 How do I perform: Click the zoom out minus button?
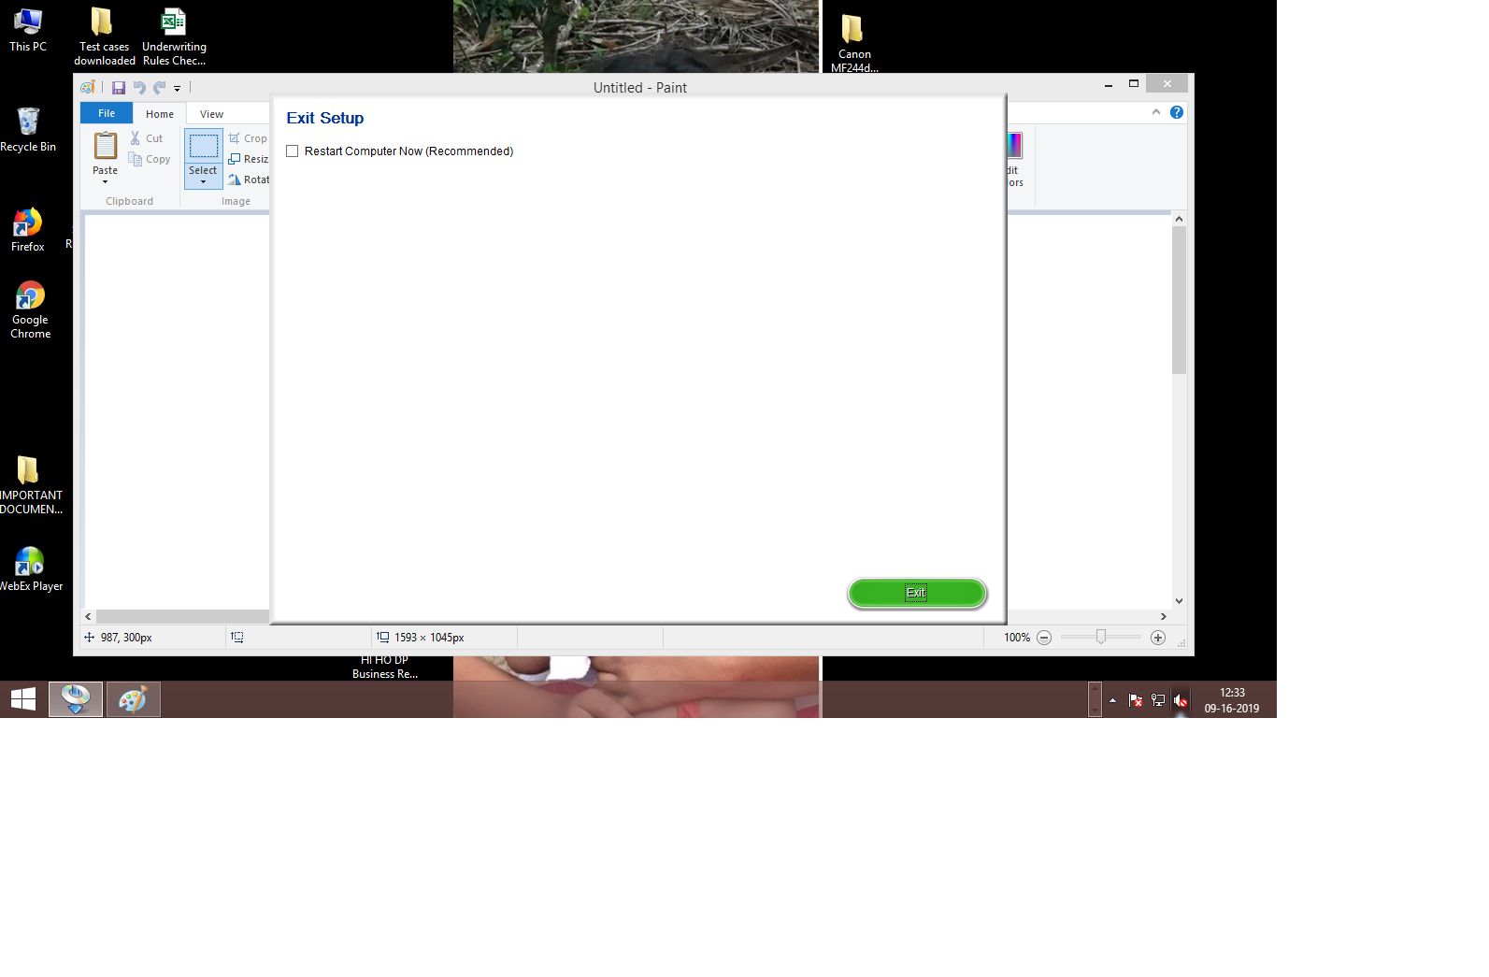click(x=1045, y=638)
